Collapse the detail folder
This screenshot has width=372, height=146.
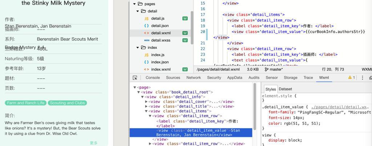click(x=137, y=11)
